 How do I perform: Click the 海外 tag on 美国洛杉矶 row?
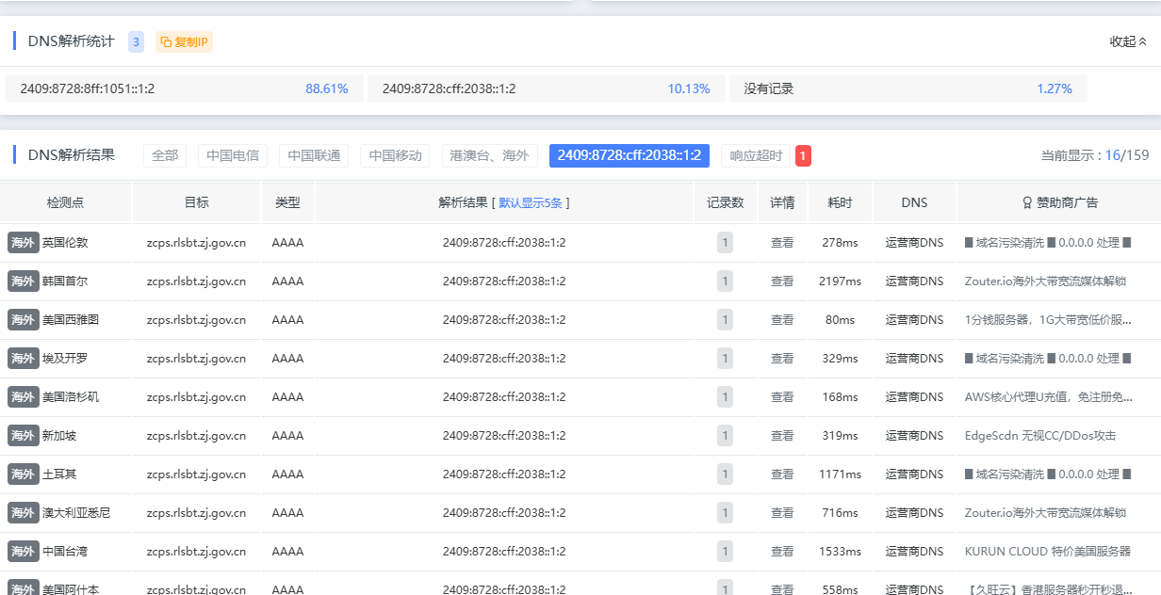(24, 397)
